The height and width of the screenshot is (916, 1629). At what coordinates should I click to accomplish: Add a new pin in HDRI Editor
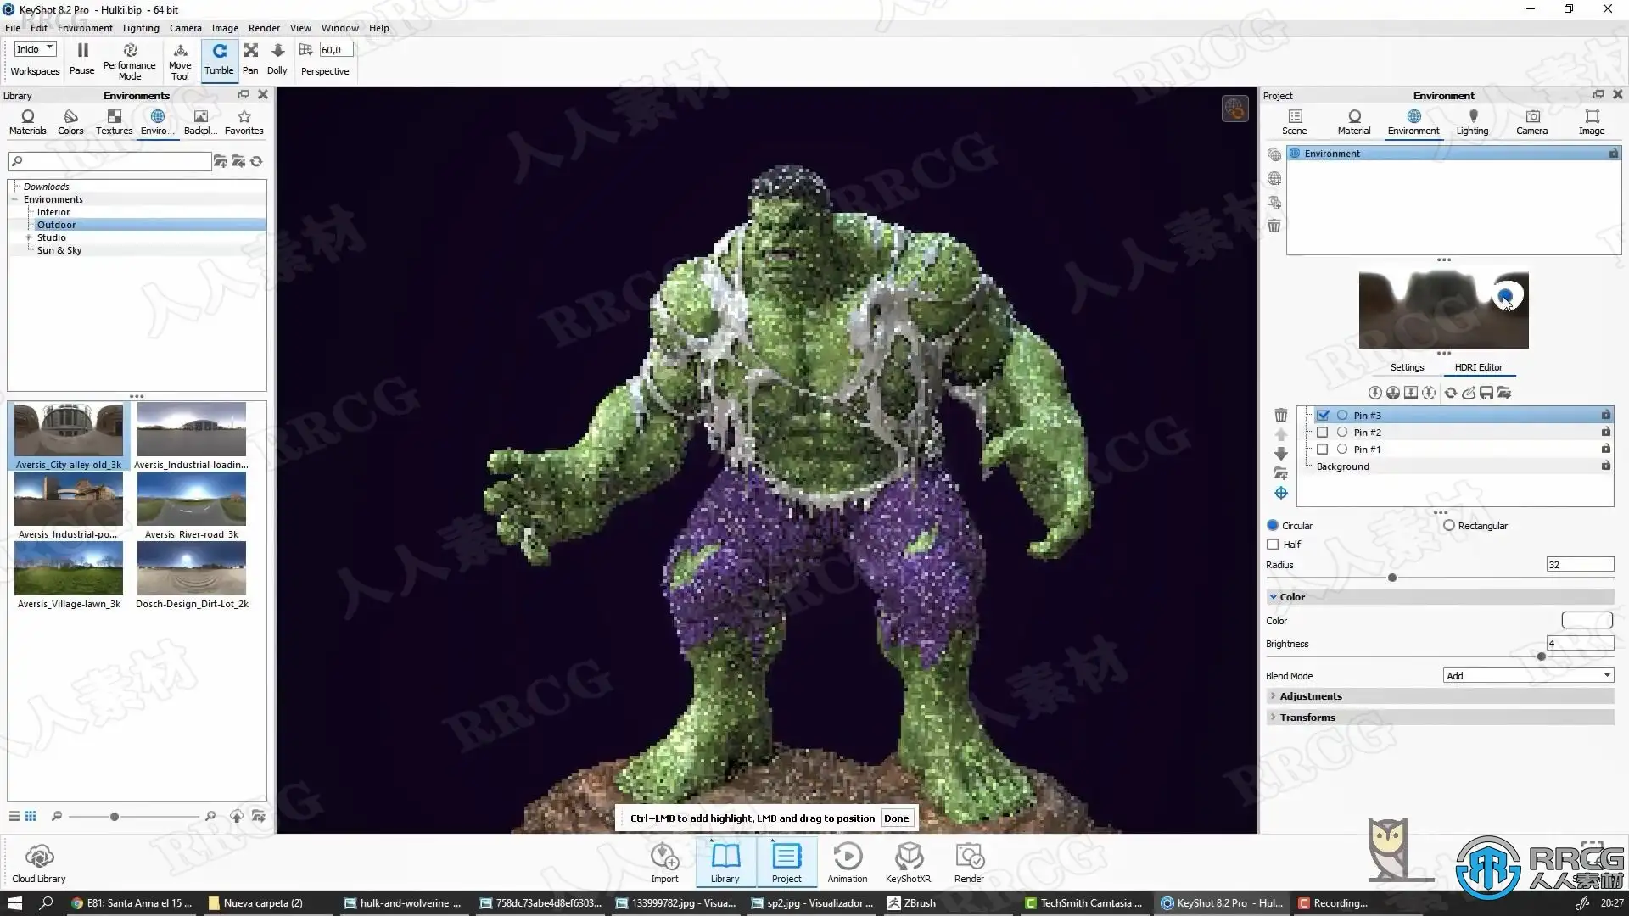pyautogui.click(x=1375, y=393)
